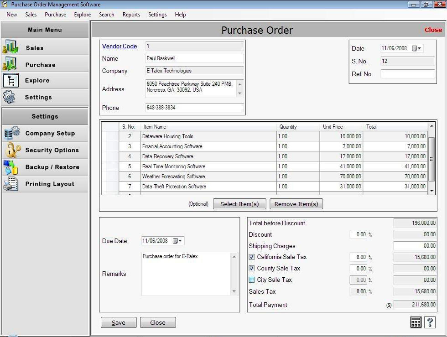Click the Select Item(s) button
Image resolution: width=447 pixels, height=337 pixels.
coord(239,204)
